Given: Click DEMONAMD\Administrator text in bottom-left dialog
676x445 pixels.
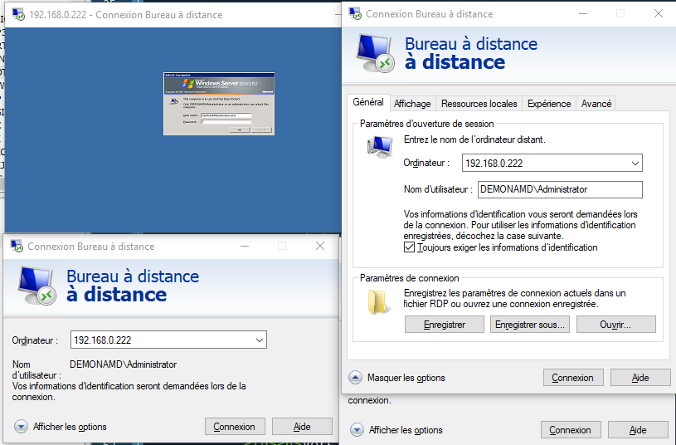Looking at the screenshot, I should click(x=124, y=364).
